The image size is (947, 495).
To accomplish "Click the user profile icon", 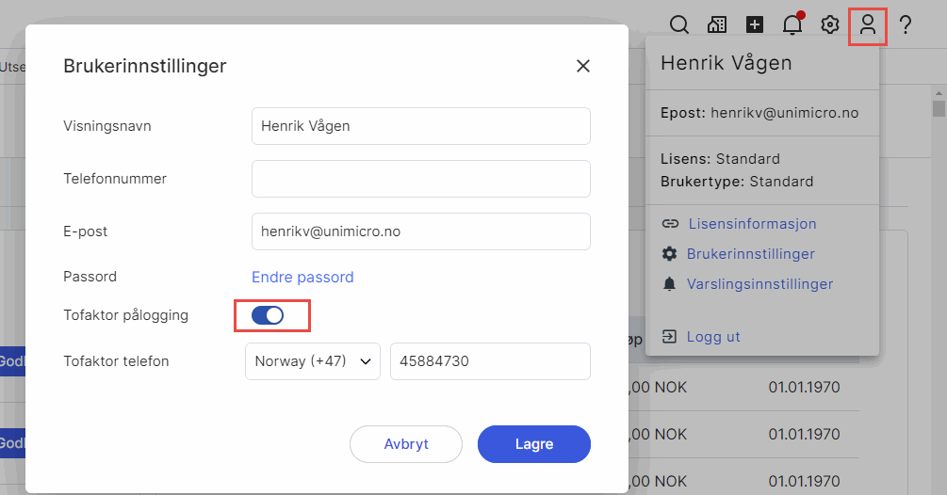I will click(868, 25).
